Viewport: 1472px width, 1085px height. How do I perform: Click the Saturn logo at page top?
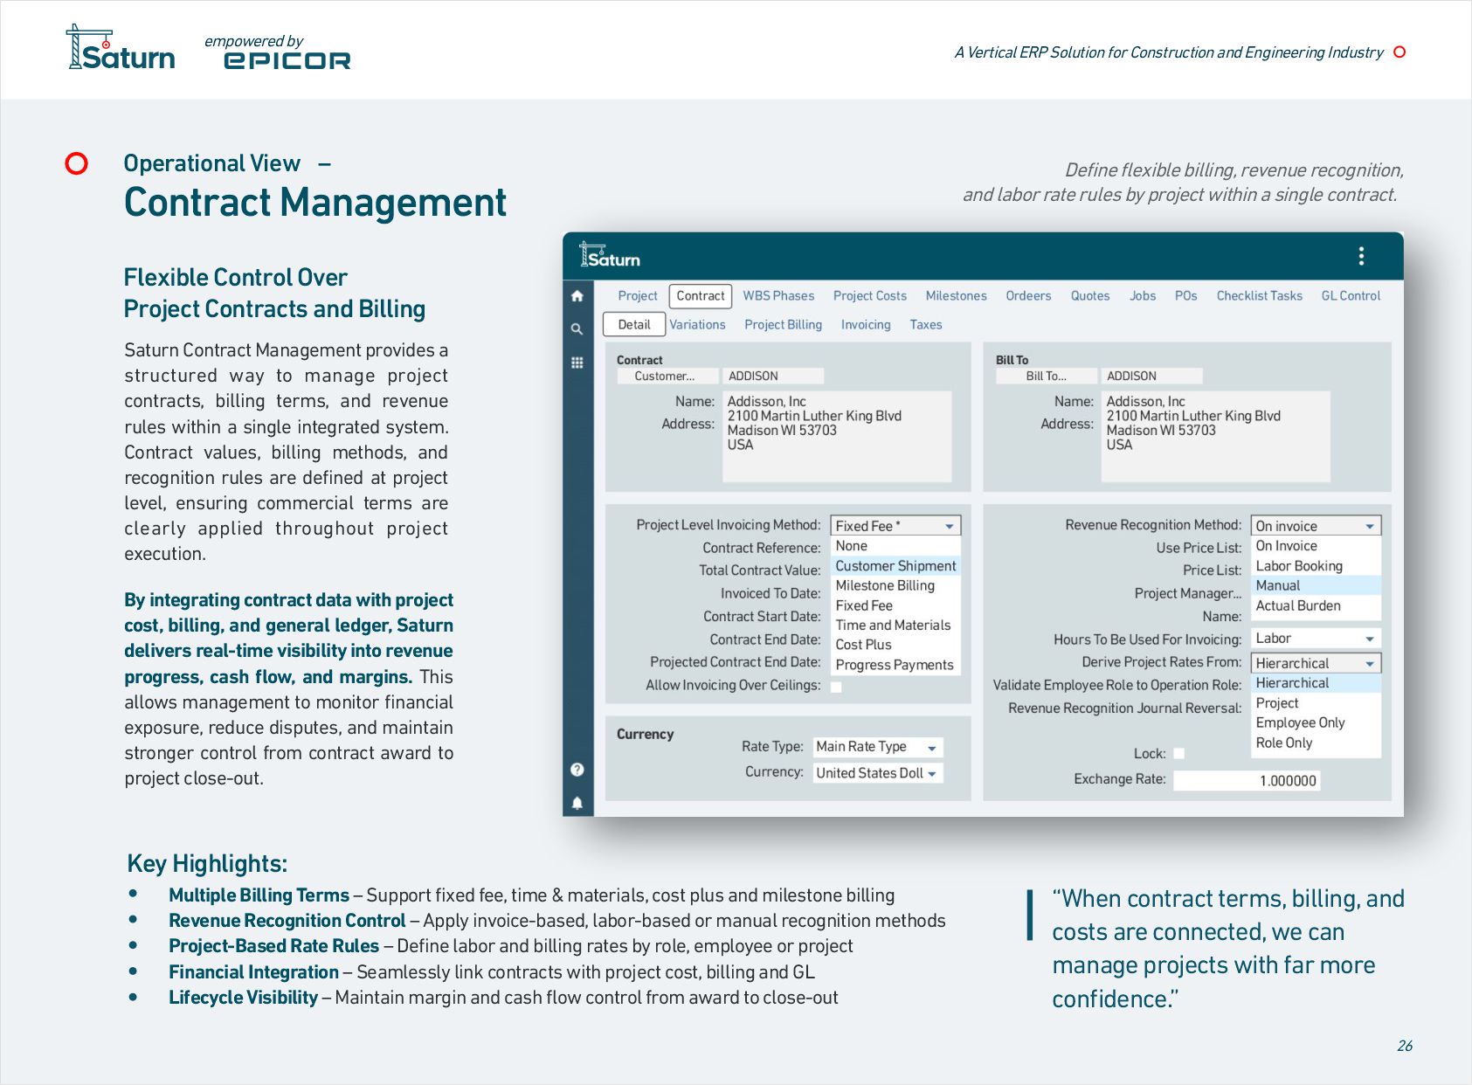pos(121,48)
